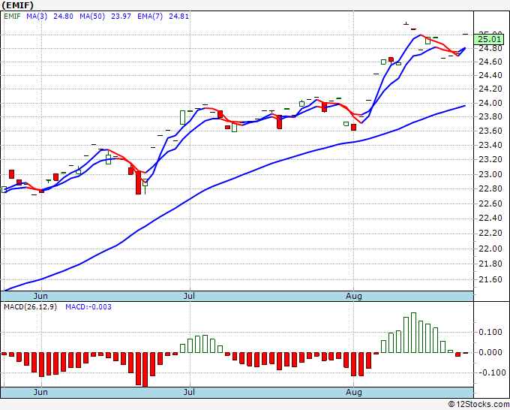This screenshot has height=410, width=510.
Task: Click the 0.100 MACD axis label
Action: tap(490, 332)
